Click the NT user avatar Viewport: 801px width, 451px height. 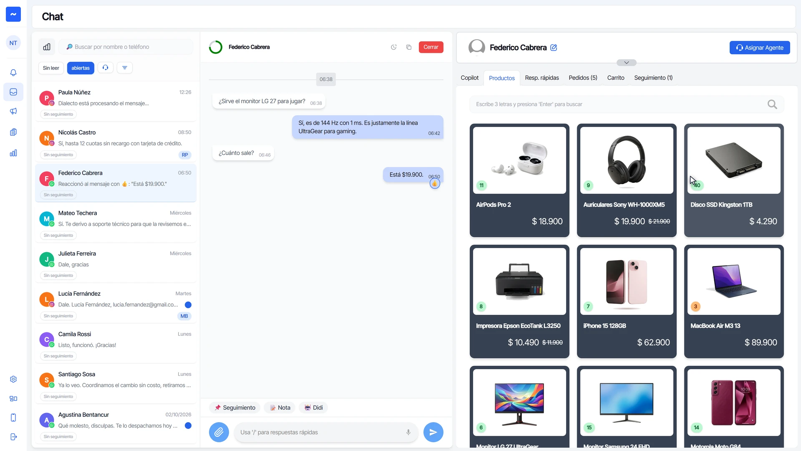point(13,43)
